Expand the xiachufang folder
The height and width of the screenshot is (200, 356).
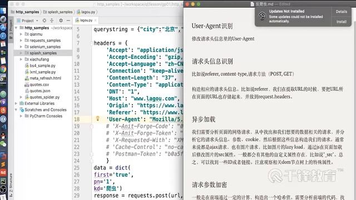click(x=21, y=59)
